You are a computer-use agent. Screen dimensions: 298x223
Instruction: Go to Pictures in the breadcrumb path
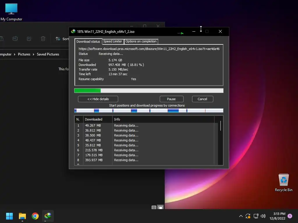point(24,54)
